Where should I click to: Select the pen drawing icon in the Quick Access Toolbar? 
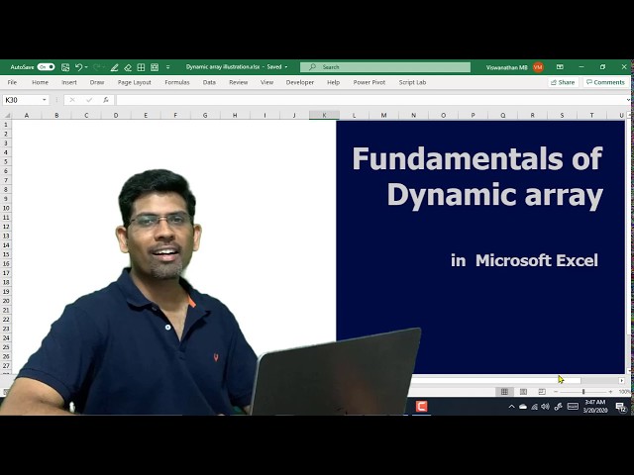tap(115, 67)
